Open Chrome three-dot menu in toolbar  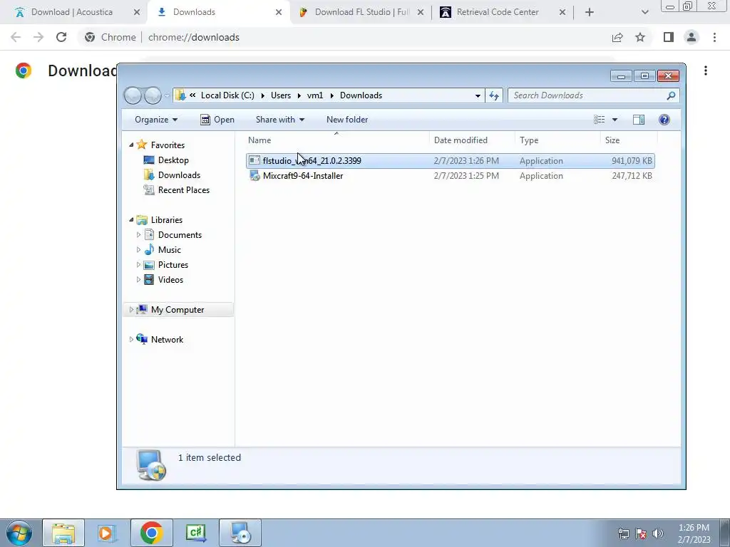tap(714, 37)
